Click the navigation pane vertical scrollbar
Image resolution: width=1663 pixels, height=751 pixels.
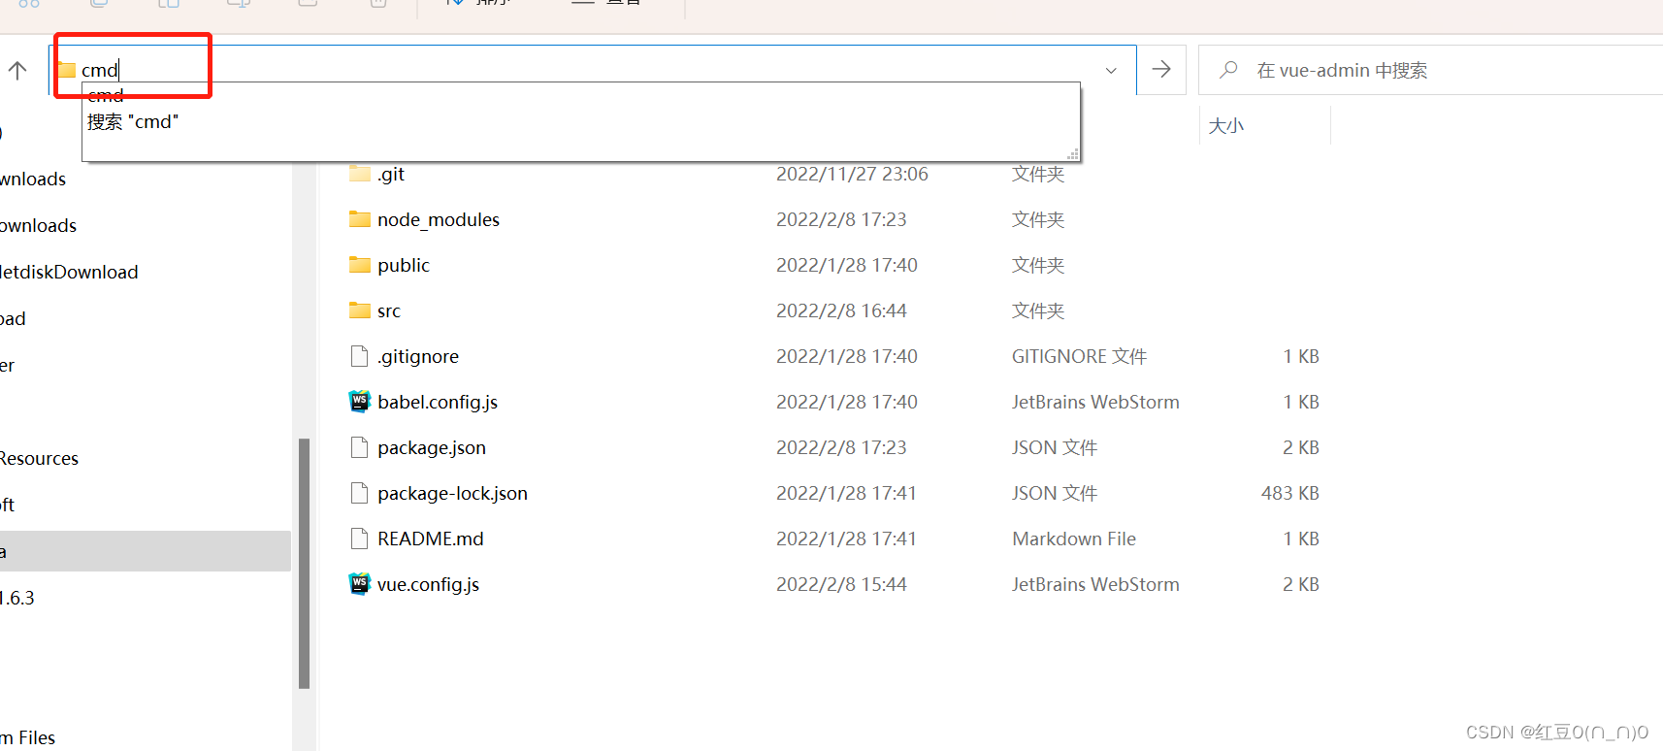pos(305,563)
